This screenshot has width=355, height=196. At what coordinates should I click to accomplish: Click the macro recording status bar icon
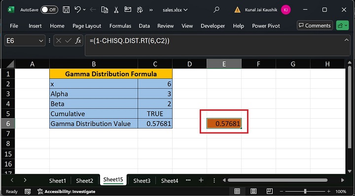pos(28,192)
